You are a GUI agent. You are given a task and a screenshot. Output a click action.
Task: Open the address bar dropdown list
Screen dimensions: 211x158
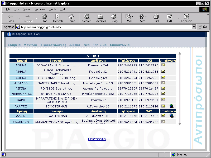[x=194, y=27]
